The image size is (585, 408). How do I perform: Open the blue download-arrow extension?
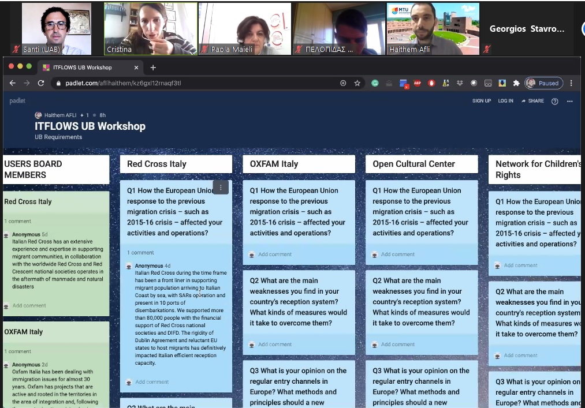pyautogui.click(x=502, y=83)
